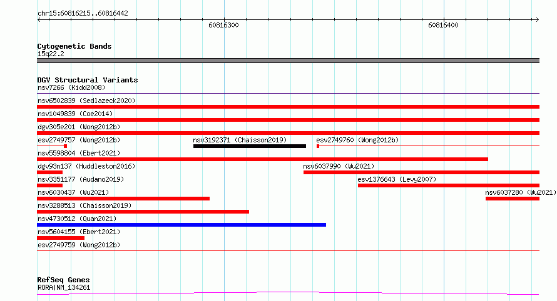Click the nsv4730512 (Quan2021) label
Image resolution: width=557 pixels, height=301 pixels.
[77, 219]
